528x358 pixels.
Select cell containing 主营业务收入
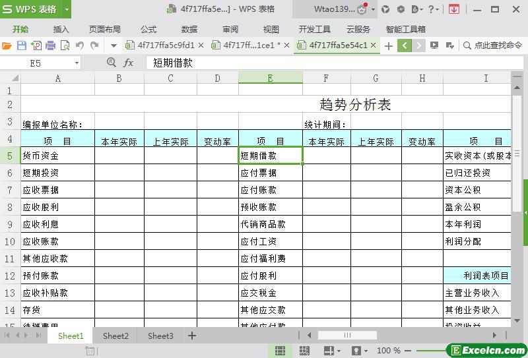click(477, 293)
